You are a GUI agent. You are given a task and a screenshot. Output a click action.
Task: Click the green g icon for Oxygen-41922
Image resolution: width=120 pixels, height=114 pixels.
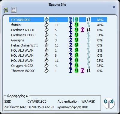[76, 65]
